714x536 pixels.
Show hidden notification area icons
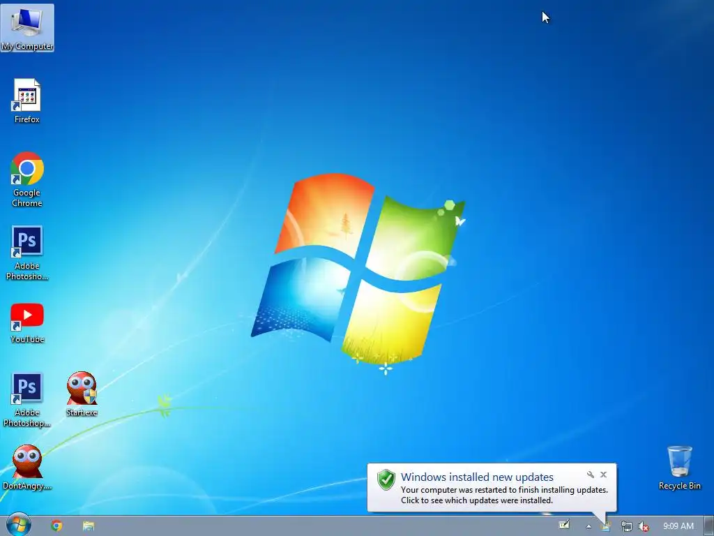(588, 526)
